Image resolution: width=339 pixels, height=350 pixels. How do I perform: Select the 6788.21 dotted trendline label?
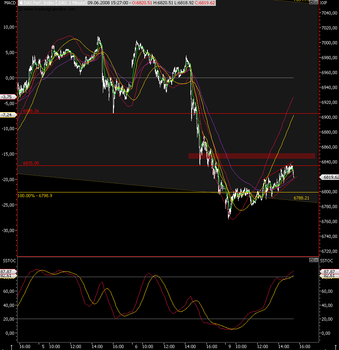pos(301,198)
